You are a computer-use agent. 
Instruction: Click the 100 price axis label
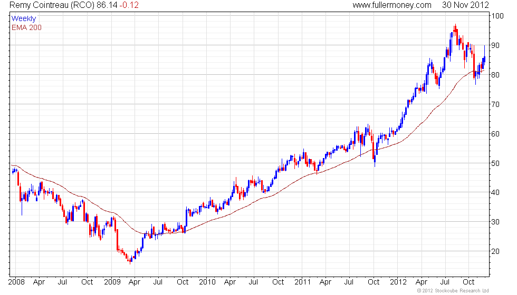coord(497,16)
